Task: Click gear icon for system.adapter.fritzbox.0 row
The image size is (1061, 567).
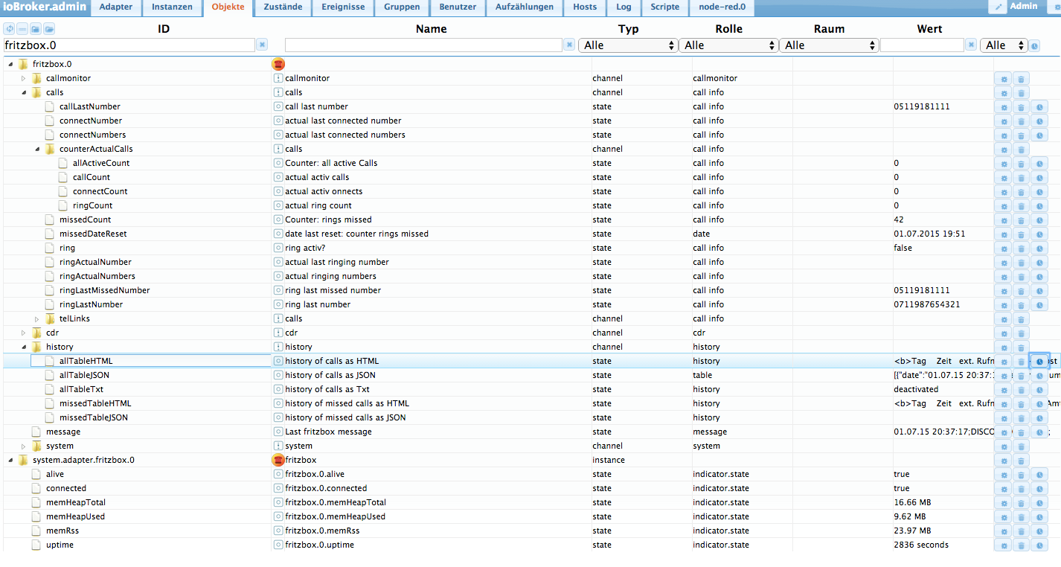Action: point(1003,460)
